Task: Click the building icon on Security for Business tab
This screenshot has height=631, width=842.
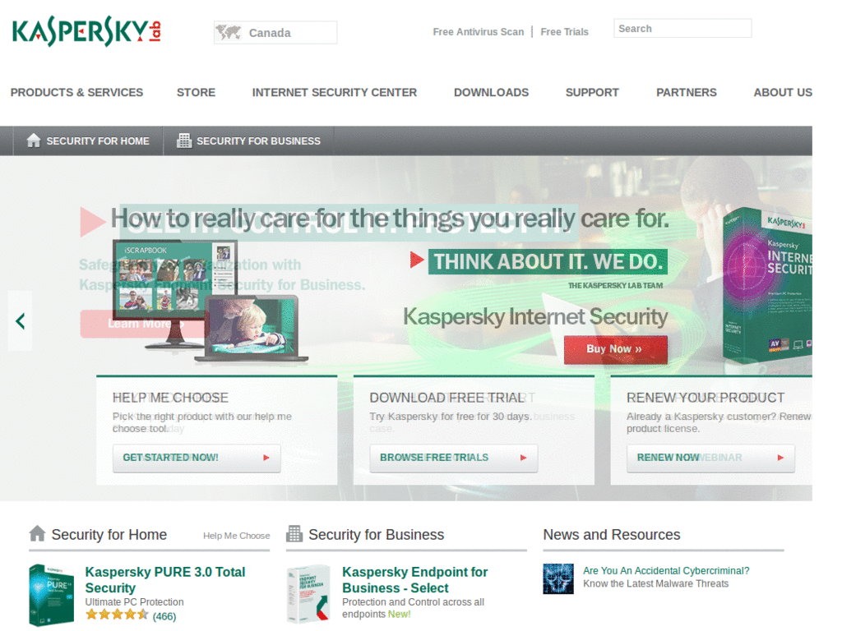Action: click(x=186, y=140)
